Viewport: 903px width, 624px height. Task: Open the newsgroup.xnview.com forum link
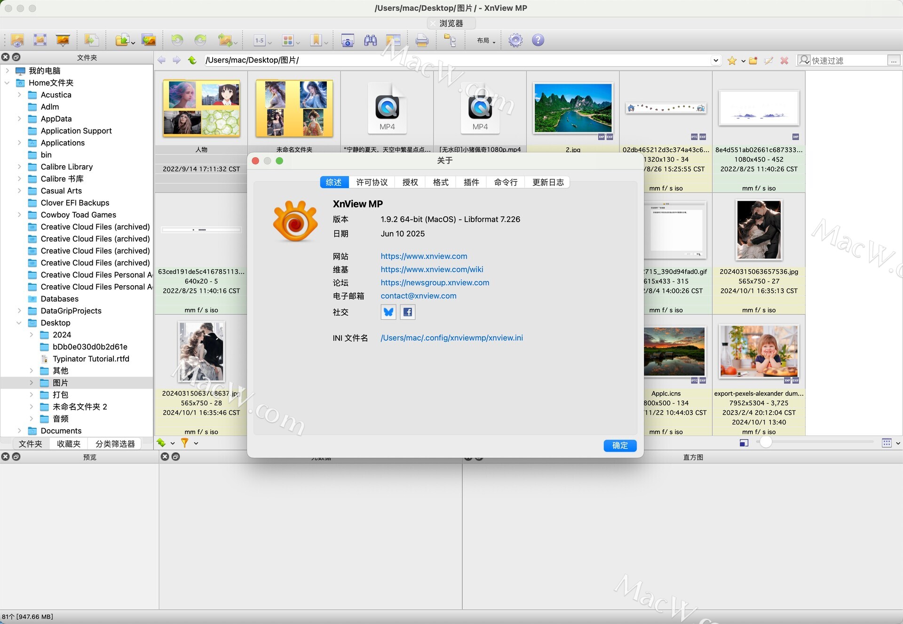435,282
